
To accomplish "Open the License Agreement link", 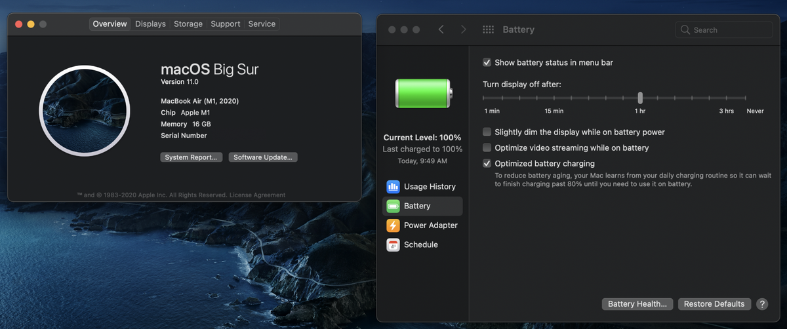I will [258, 195].
